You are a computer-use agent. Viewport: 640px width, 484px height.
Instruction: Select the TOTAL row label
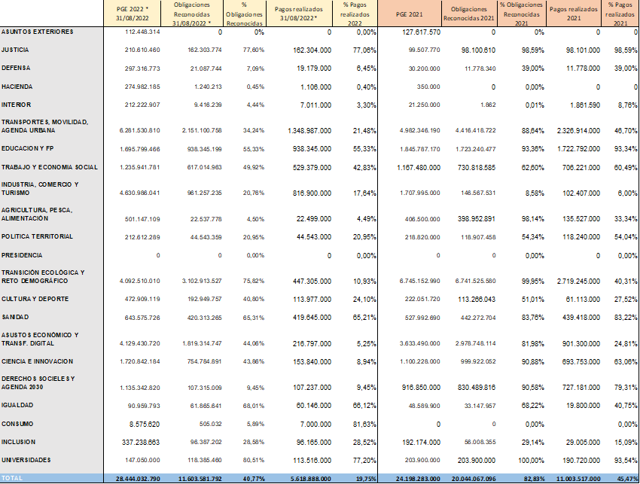12,479
